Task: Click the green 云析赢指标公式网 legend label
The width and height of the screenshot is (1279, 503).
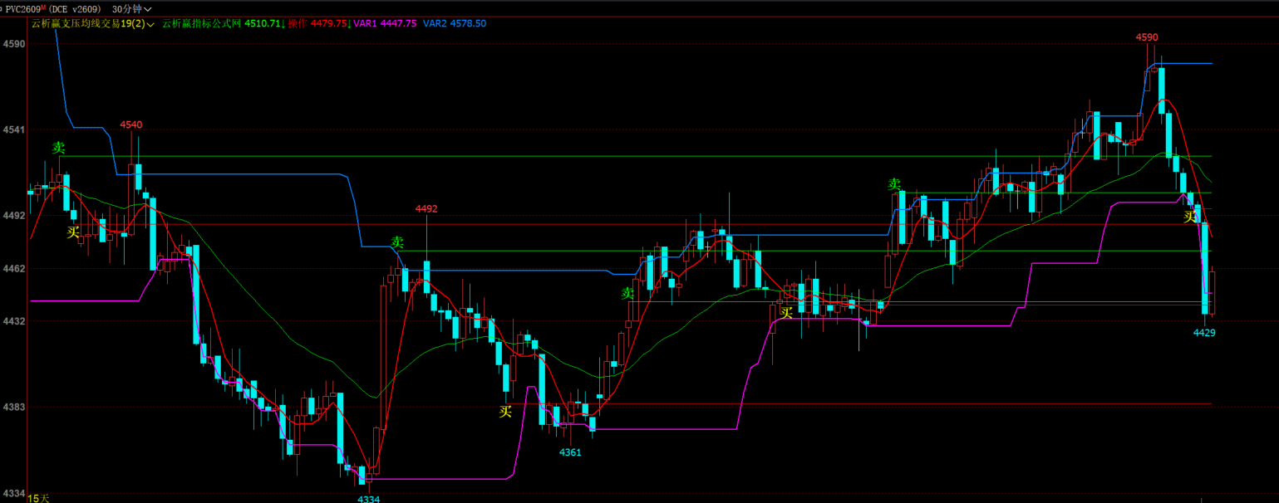Action: 201,24
